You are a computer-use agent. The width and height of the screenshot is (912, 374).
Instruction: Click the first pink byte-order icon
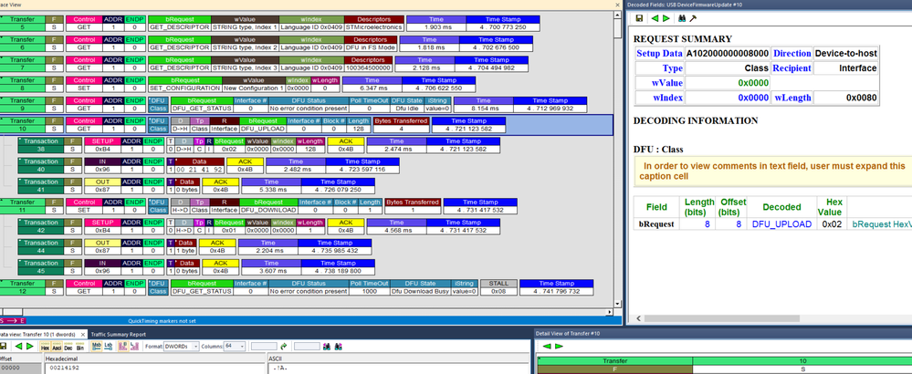point(123,346)
